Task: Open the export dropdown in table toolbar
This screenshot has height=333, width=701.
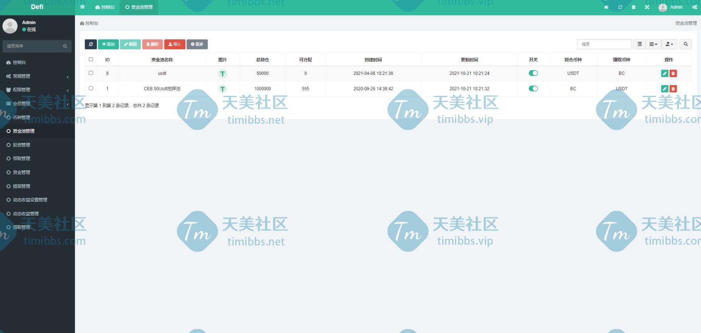Action: click(x=669, y=44)
